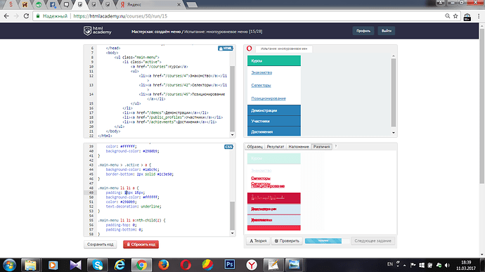Click the zoom magnifier in address bar
The height and width of the screenshot is (272, 485).
click(447, 16)
